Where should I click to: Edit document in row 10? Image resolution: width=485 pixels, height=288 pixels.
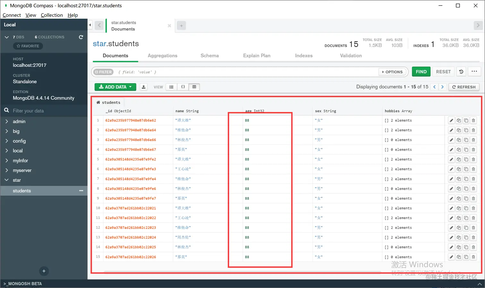pos(451,208)
